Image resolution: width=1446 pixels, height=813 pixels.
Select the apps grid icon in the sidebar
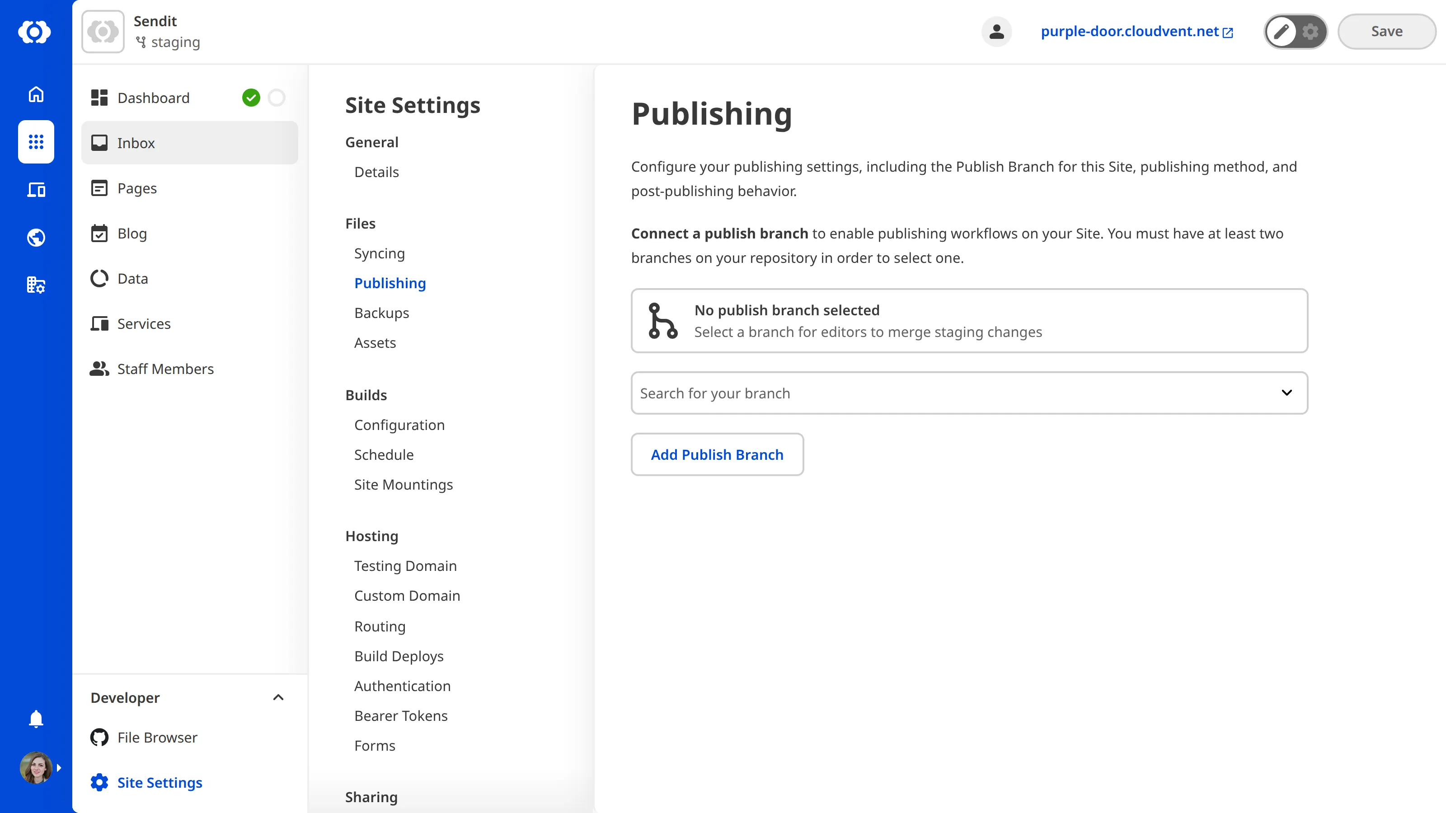click(35, 142)
